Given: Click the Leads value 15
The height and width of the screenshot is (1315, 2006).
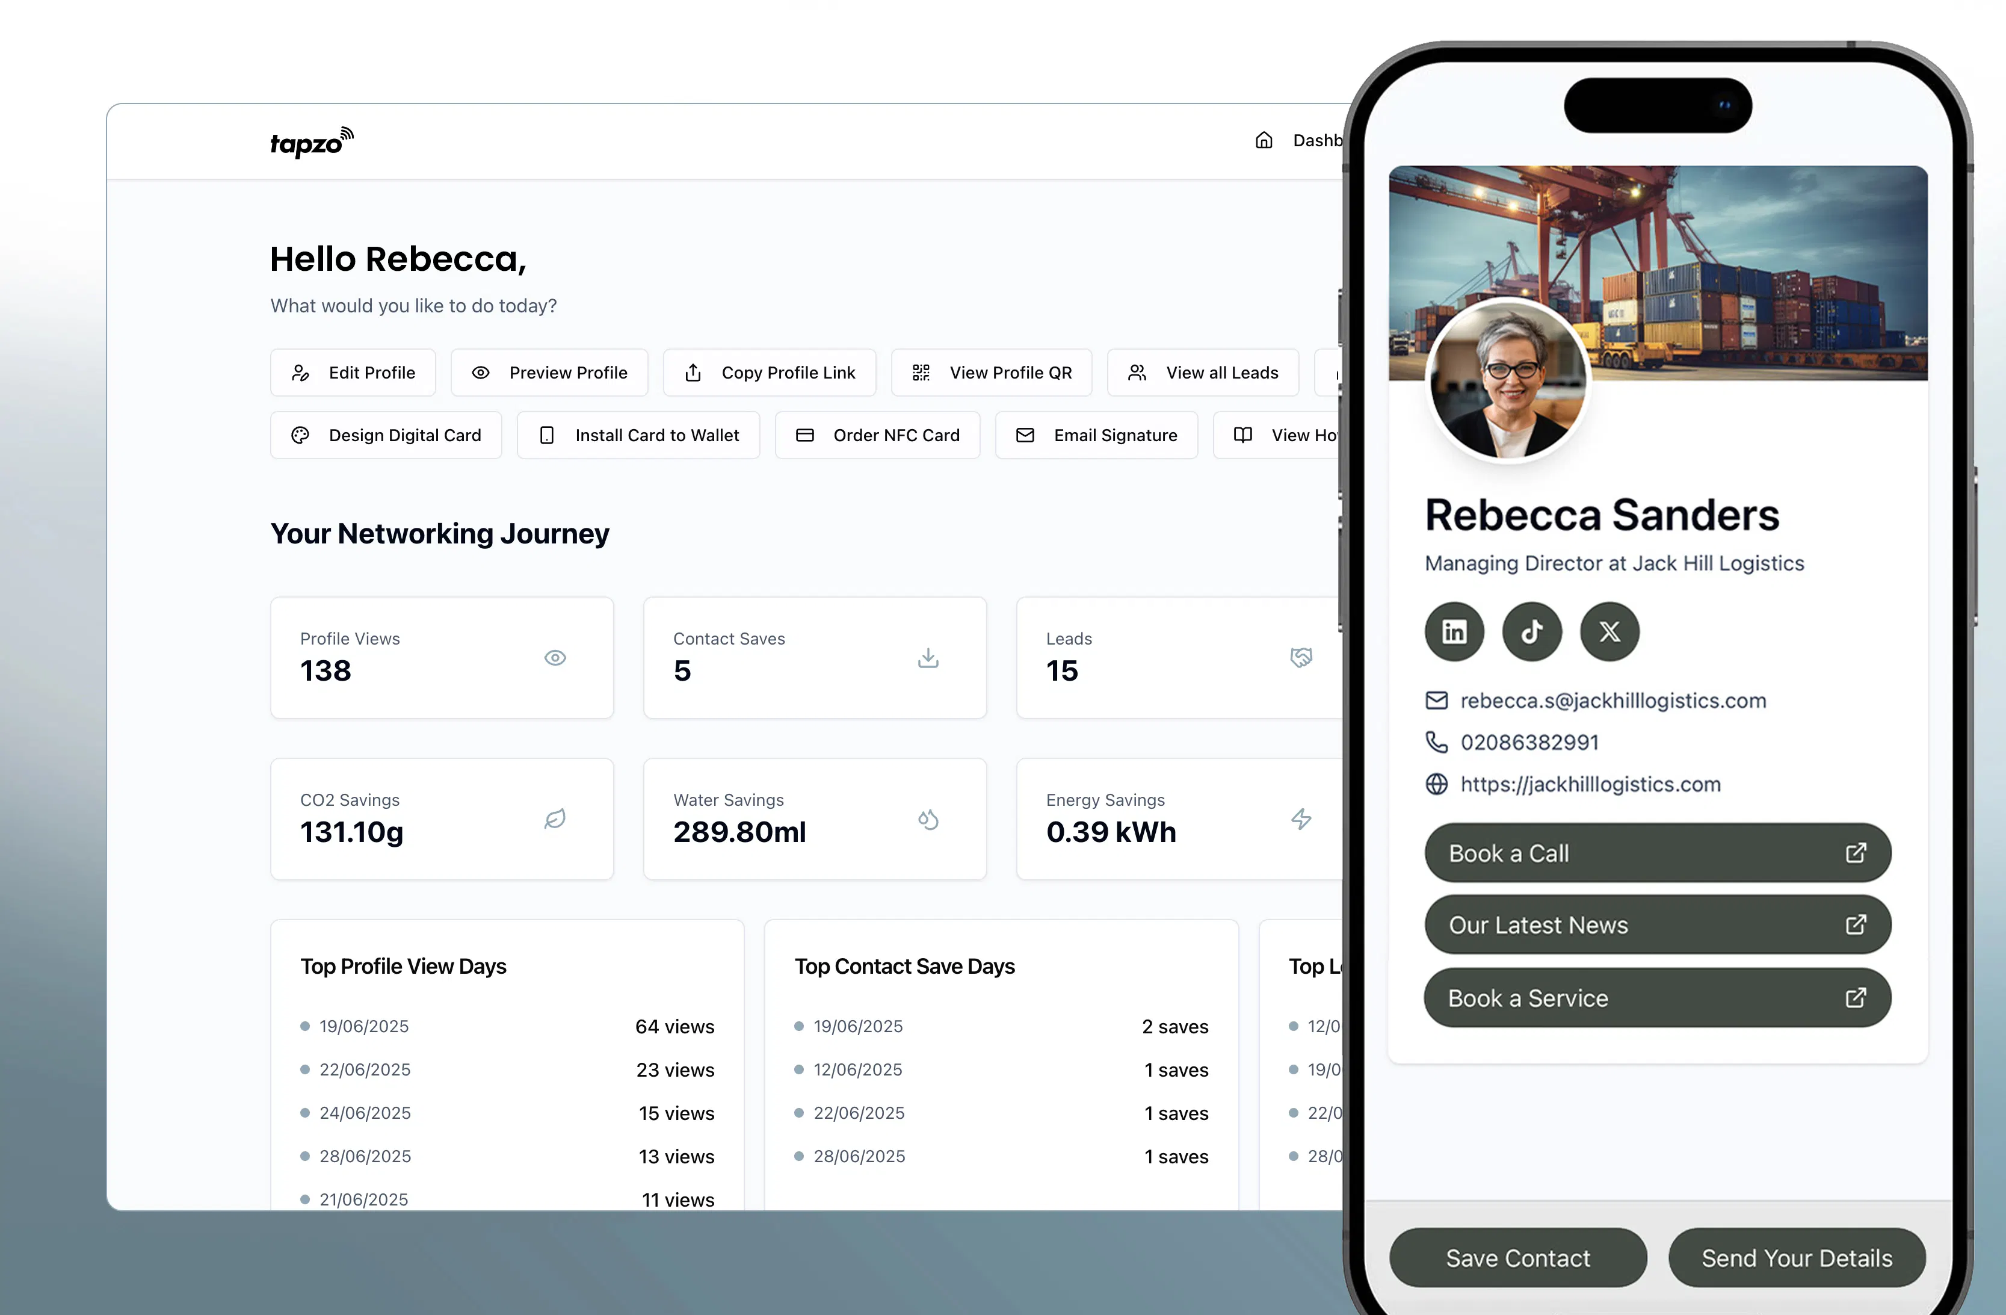Looking at the screenshot, I should tap(1062, 671).
